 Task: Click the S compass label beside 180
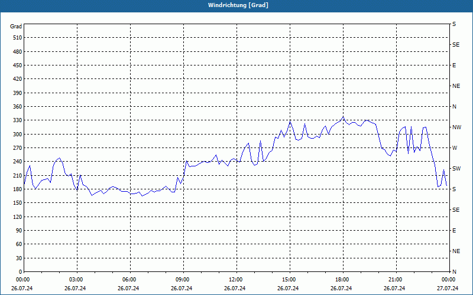click(x=454, y=189)
